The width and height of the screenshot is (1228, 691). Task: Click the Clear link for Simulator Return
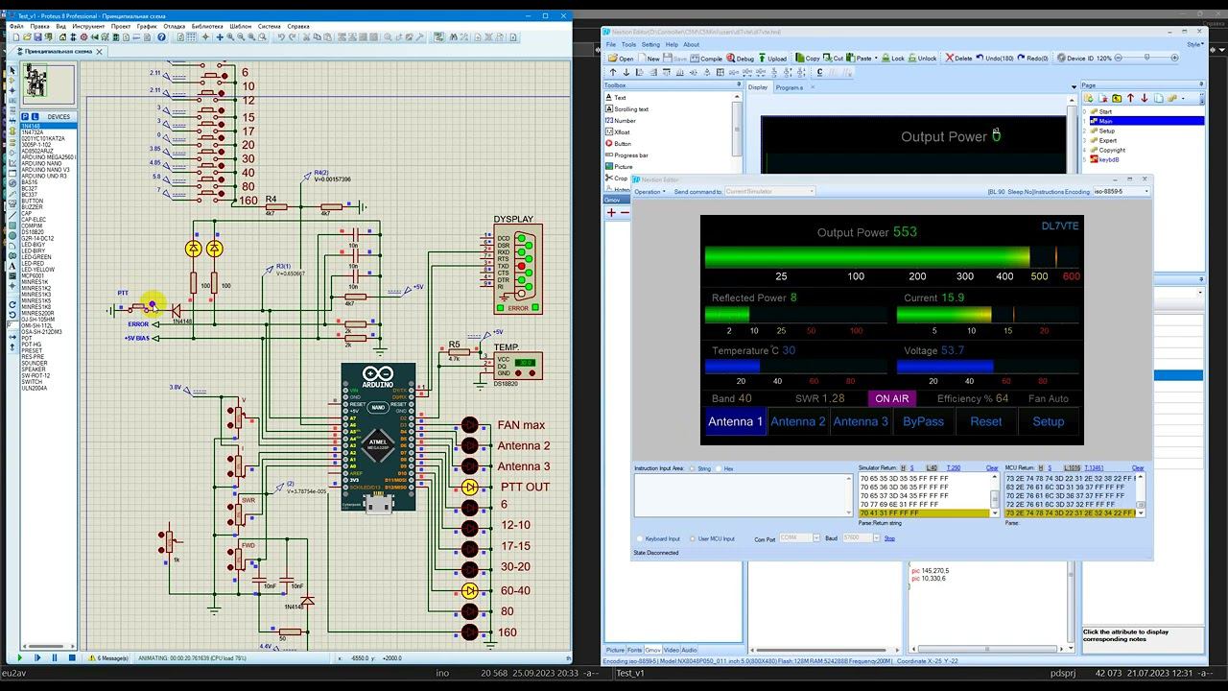point(992,468)
